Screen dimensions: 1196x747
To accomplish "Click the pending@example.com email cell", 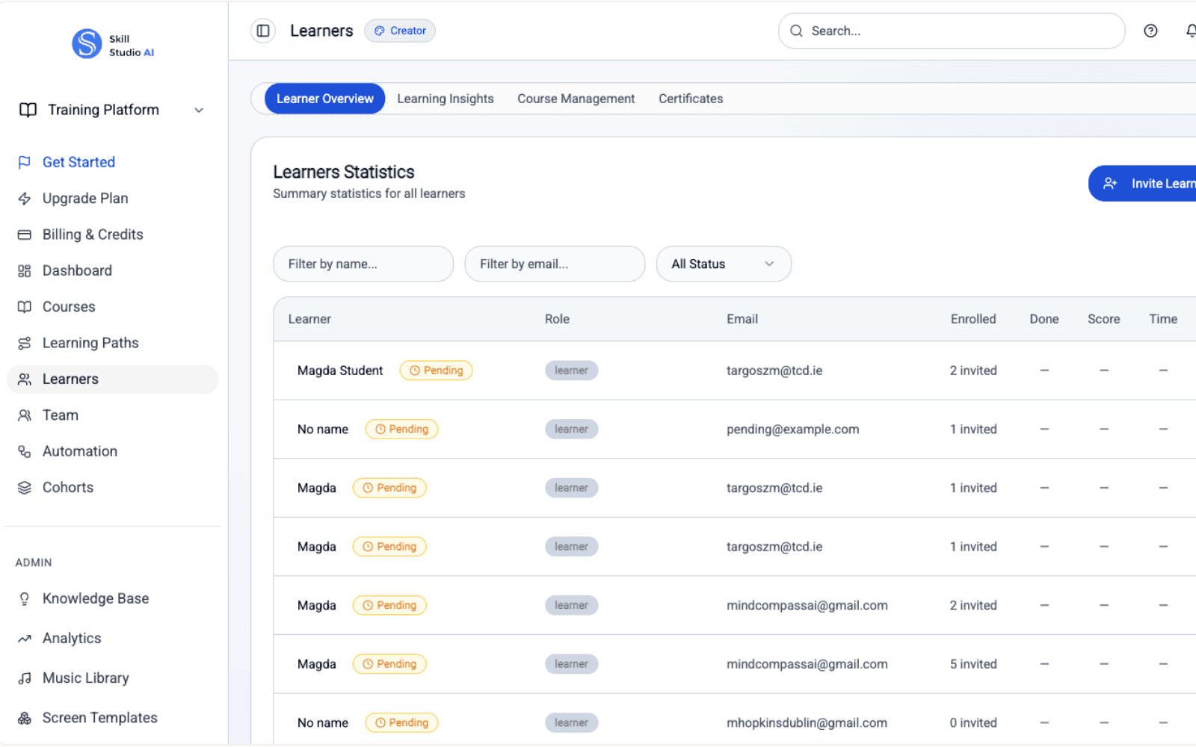I will coord(792,430).
